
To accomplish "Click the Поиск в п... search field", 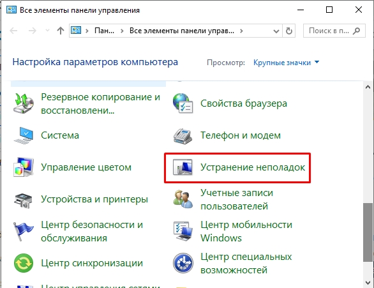I will 334,31.
